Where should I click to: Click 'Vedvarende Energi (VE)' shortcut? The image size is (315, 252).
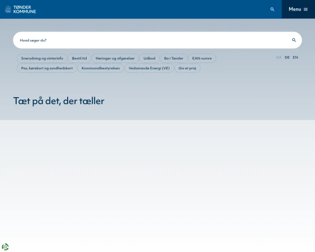tap(149, 68)
